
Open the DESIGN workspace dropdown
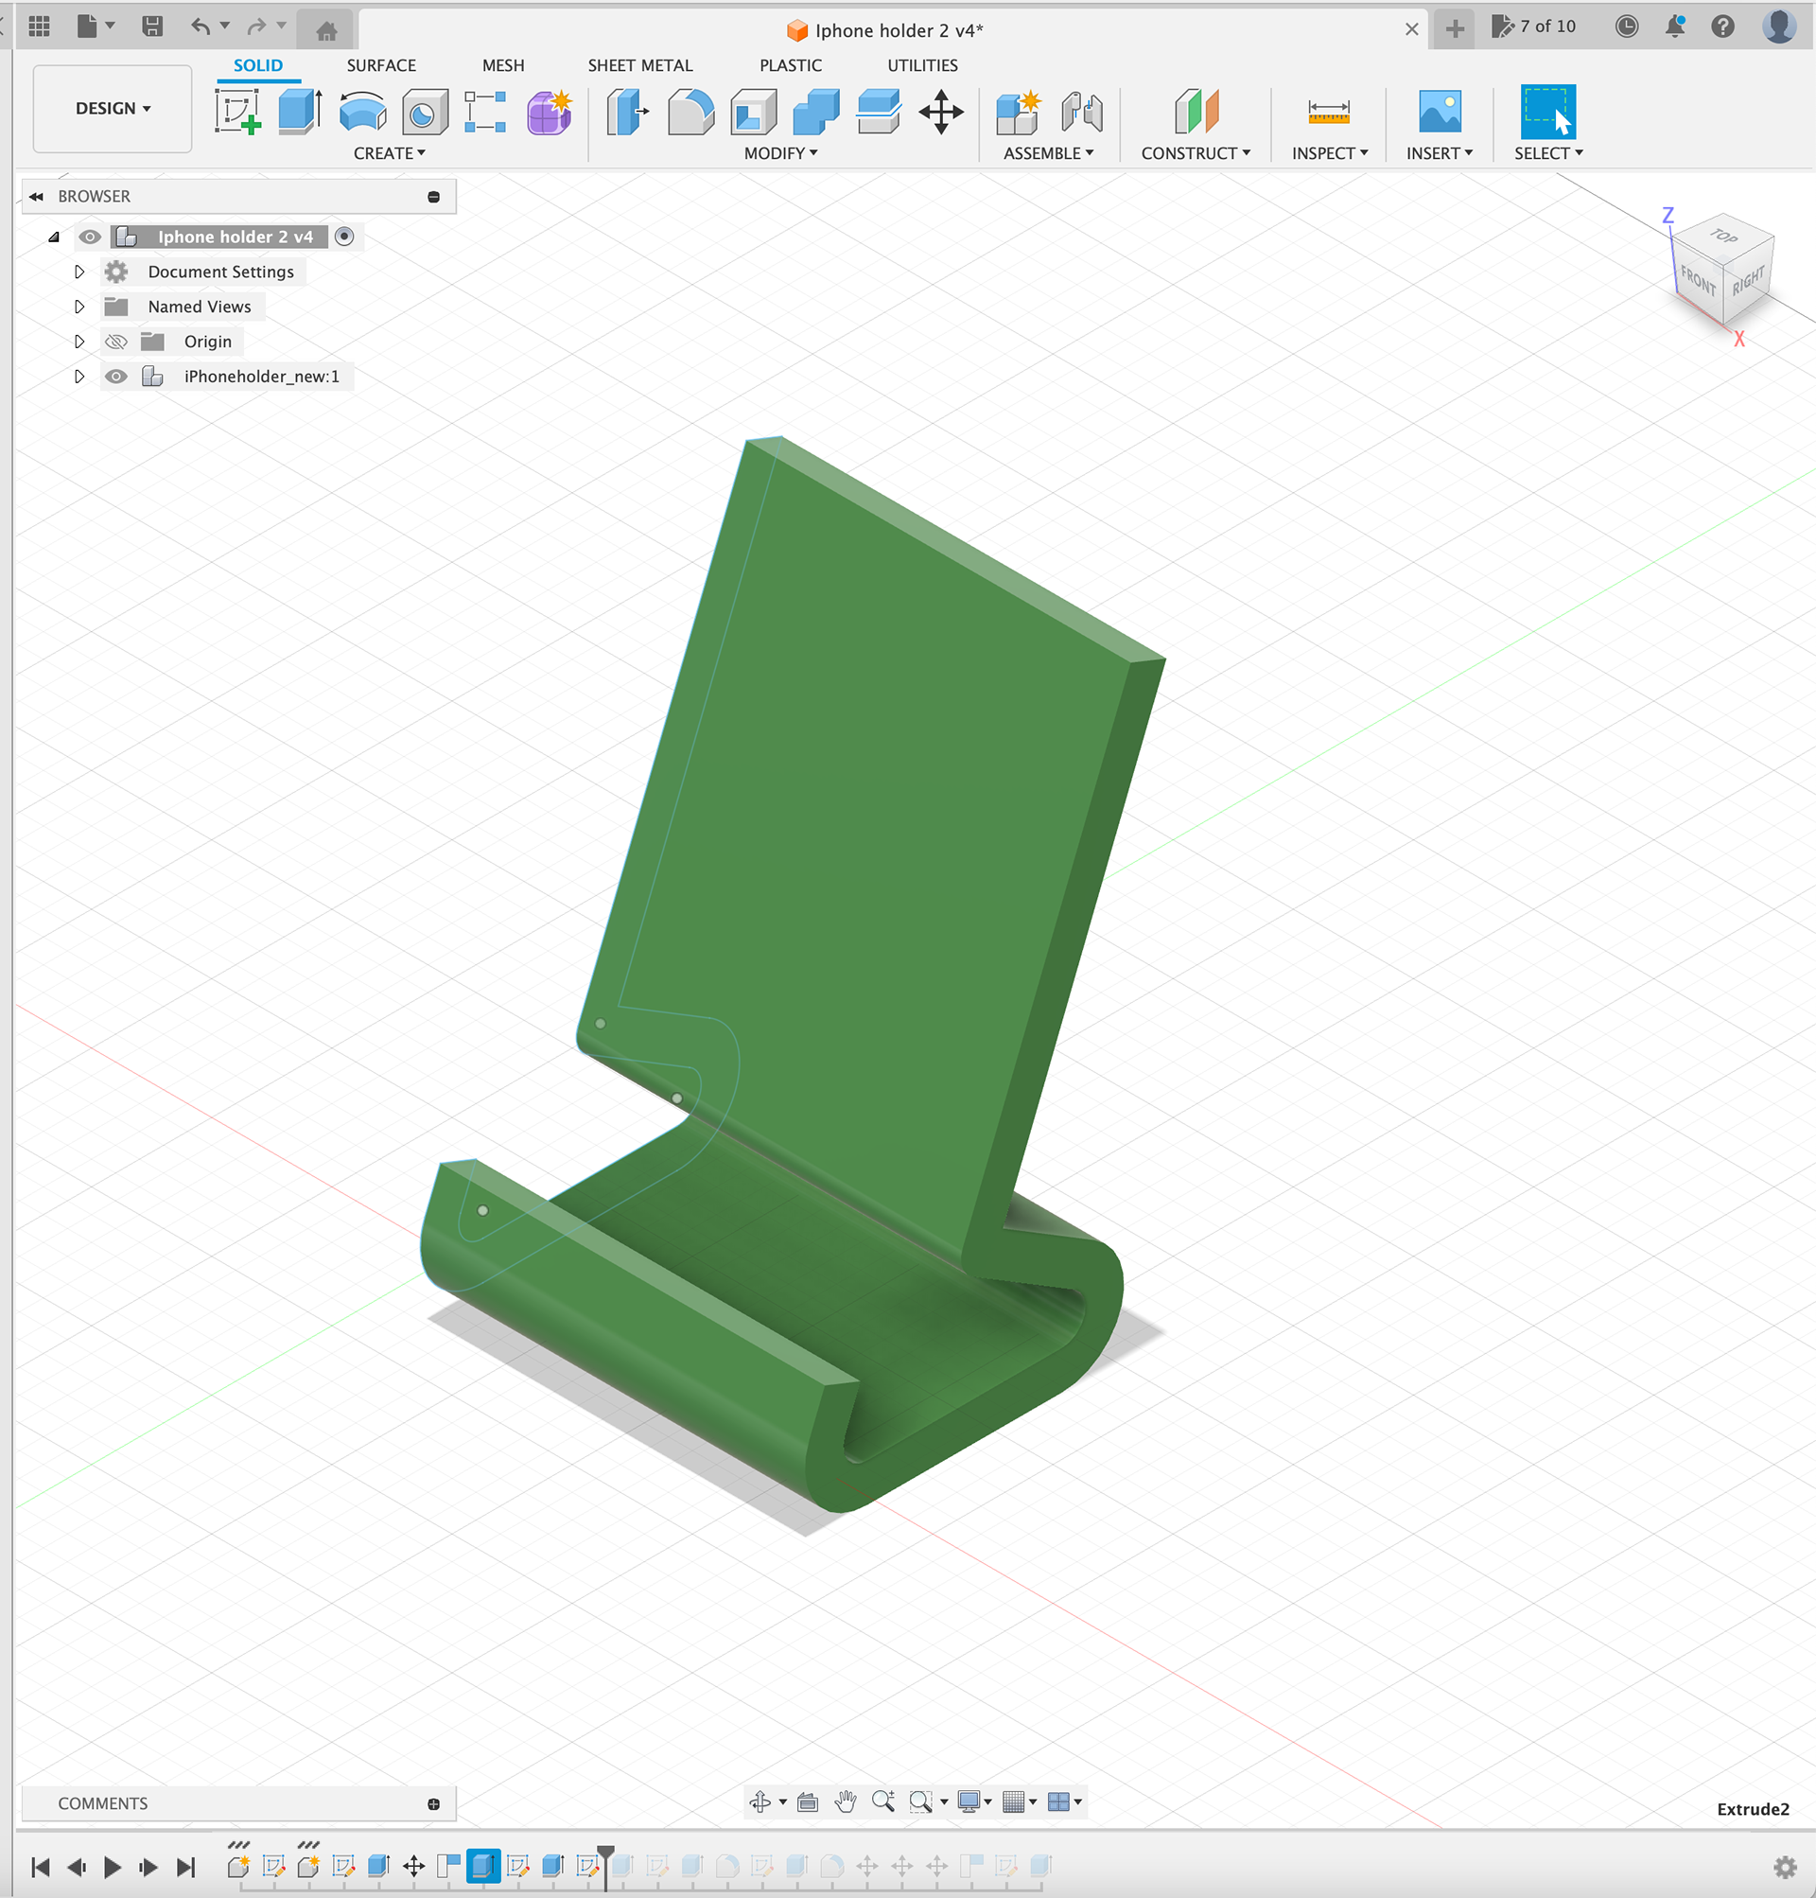[113, 109]
